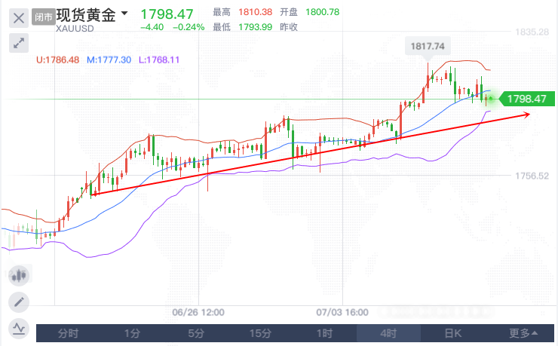The height and width of the screenshot is (346, 558).
Task: Select the active 4时 timeframe tab
Action: point(388,333)
